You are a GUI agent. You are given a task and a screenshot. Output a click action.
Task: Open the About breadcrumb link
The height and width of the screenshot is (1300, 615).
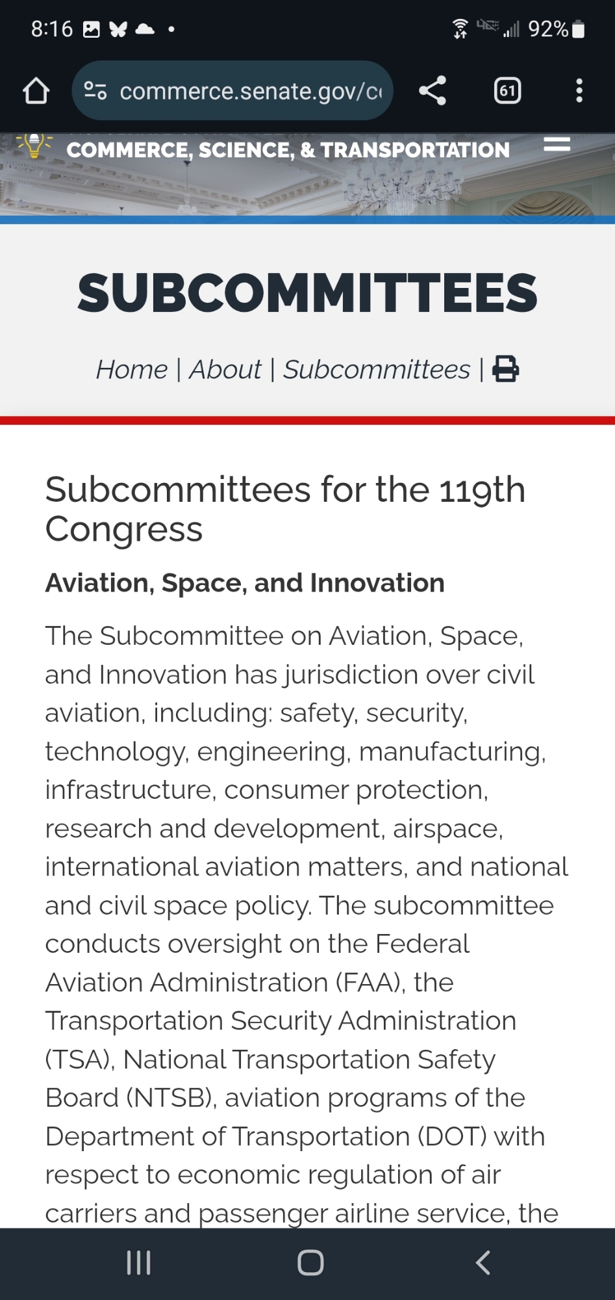(x=225, y=369)
